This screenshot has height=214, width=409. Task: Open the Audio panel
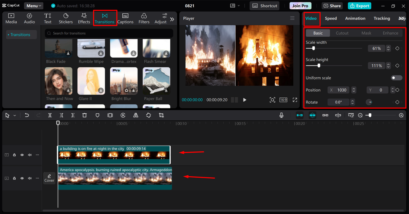29,19
